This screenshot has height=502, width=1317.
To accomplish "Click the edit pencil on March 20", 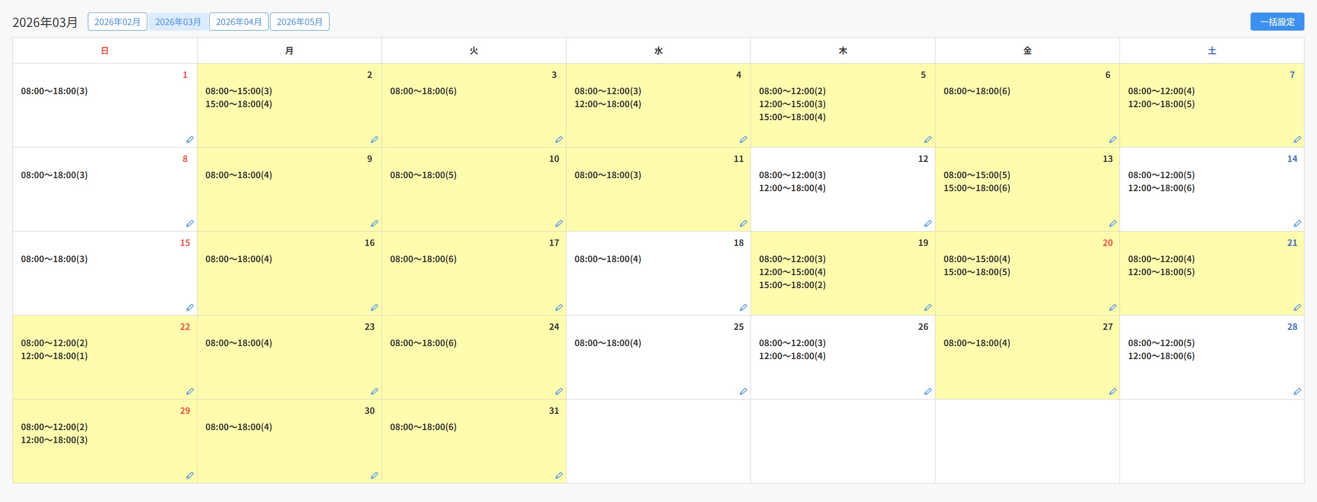I will click(1112, 308).
